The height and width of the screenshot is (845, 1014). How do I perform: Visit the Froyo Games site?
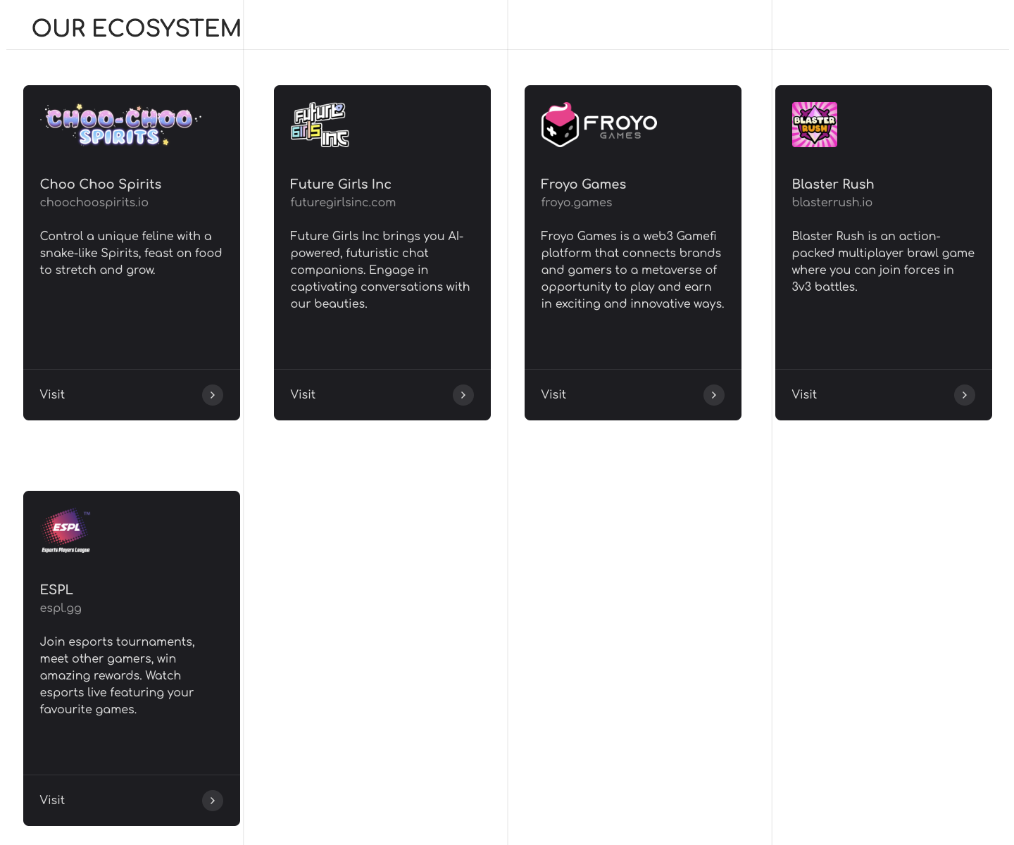tap(633, 395)
